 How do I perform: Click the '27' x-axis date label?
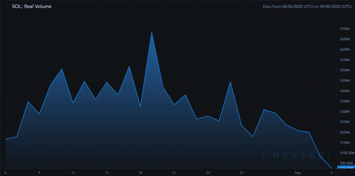pyautogui.click(x=242, y=173)
